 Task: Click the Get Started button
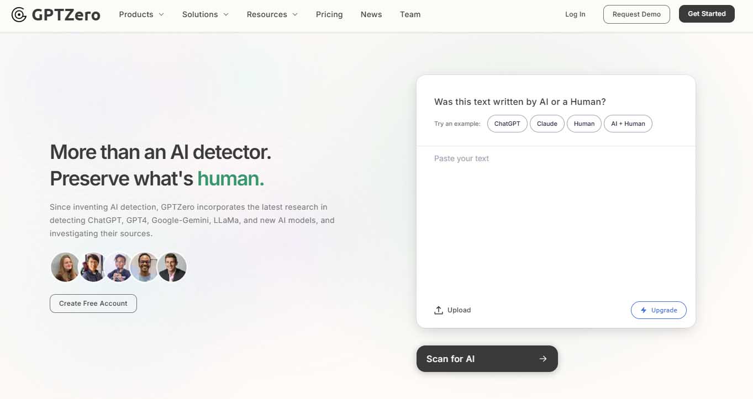[x=707, y=14]
